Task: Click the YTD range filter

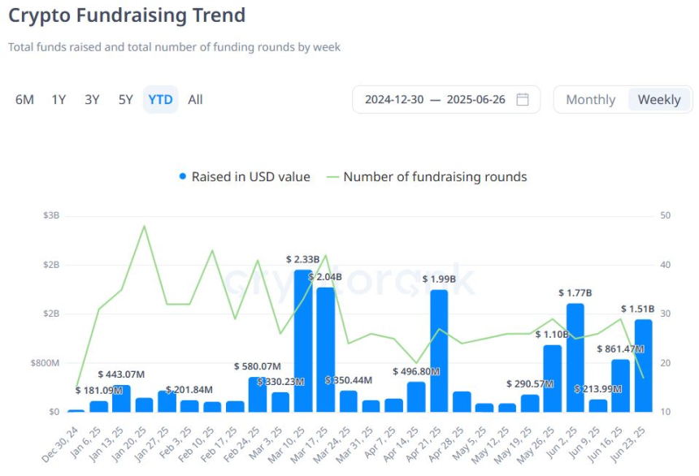Action: tap(160, 99)
